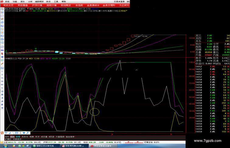
Task: Switch to weekly 周 period
Action: (2, 95)
